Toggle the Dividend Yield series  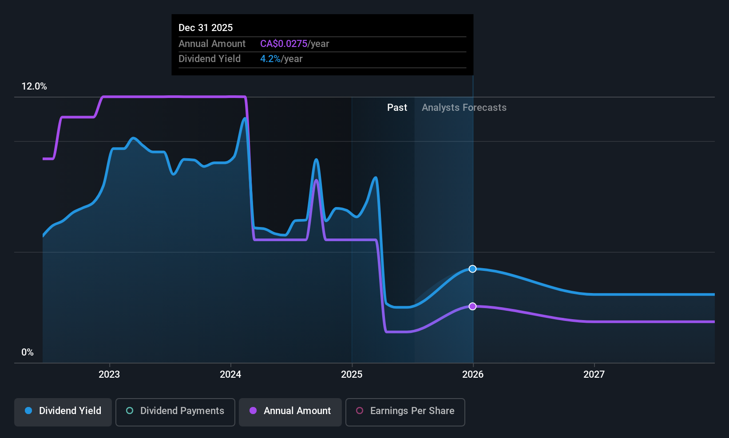point(63,412)
